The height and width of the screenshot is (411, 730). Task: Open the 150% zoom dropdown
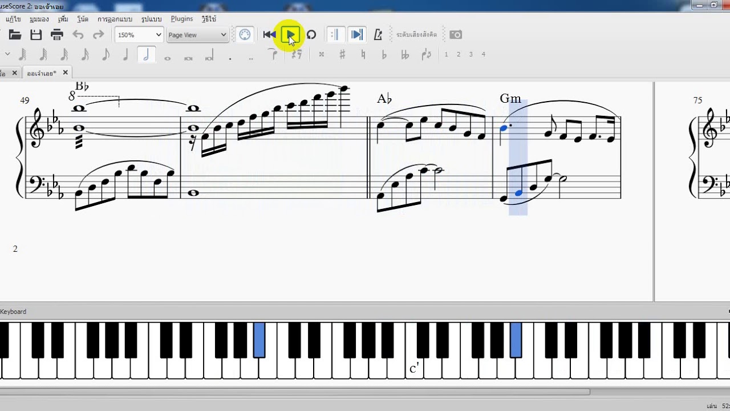coord(139,35)
